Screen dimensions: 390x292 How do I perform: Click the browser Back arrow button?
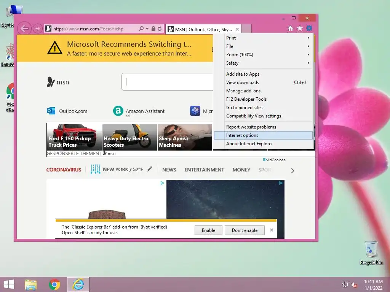[x=24, y=29]
